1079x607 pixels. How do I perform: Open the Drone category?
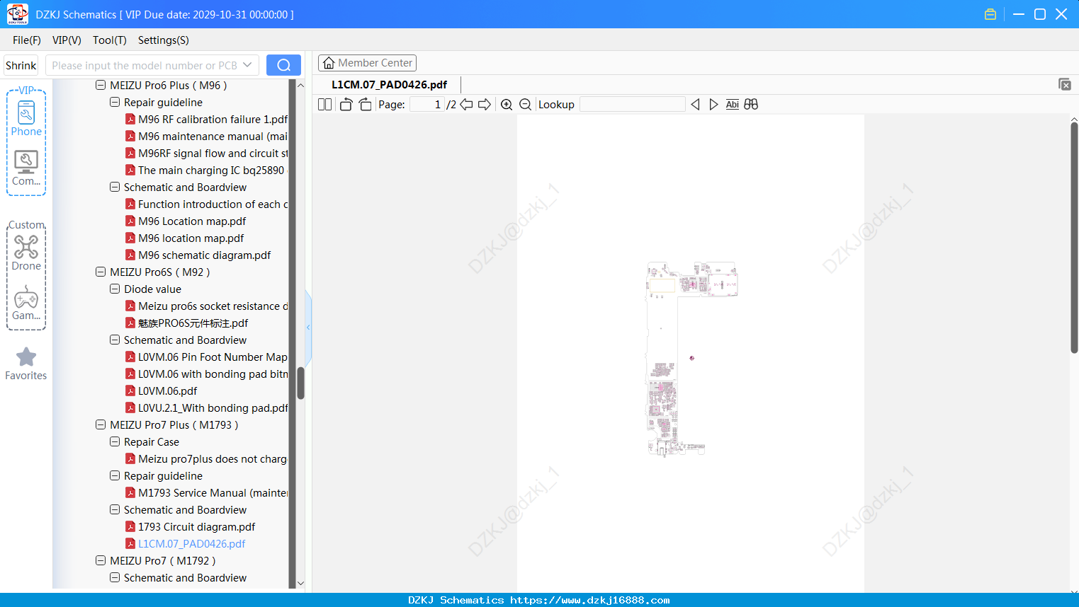26,253
